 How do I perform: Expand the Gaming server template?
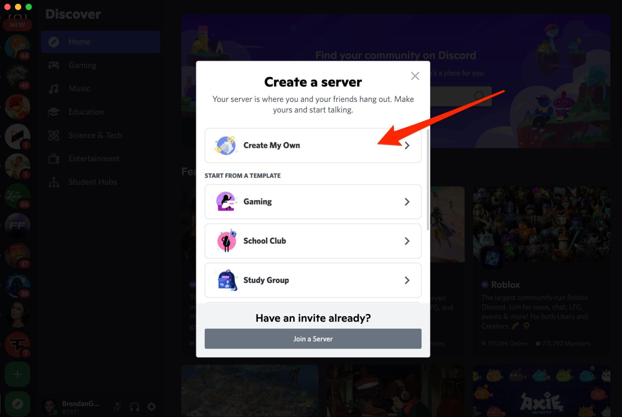[x=313, y=202]
